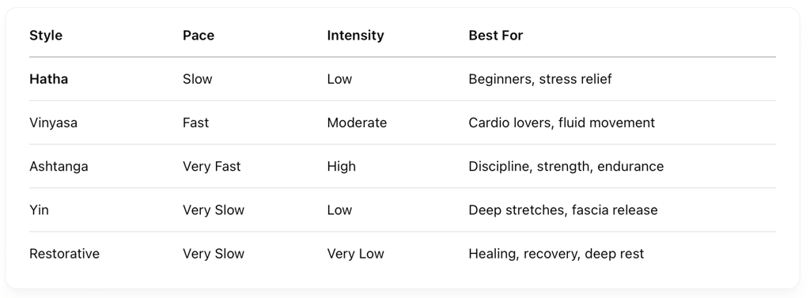The height and width of the screenshot is (298, 810).
Task: Select the Intensity column header
Action: (355, 36)
